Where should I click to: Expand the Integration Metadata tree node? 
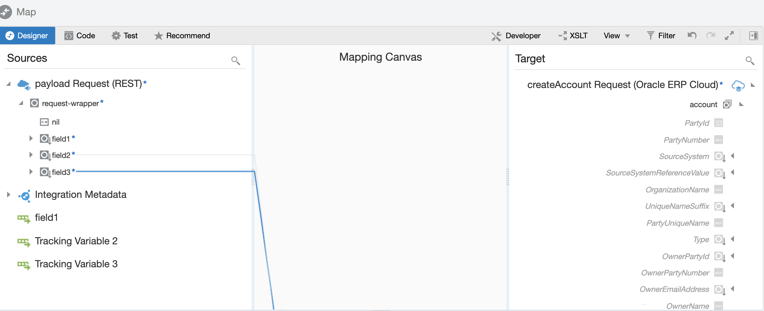tap(8, 195)
